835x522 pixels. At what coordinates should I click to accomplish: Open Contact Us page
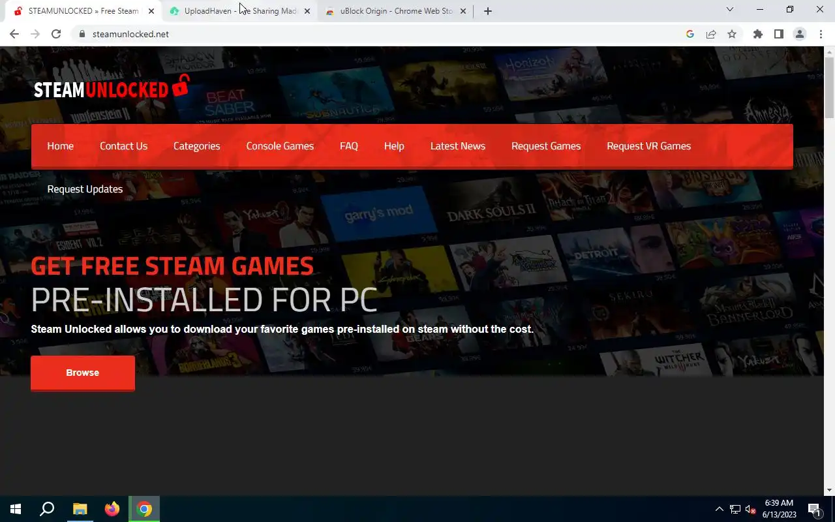[123, 146]
